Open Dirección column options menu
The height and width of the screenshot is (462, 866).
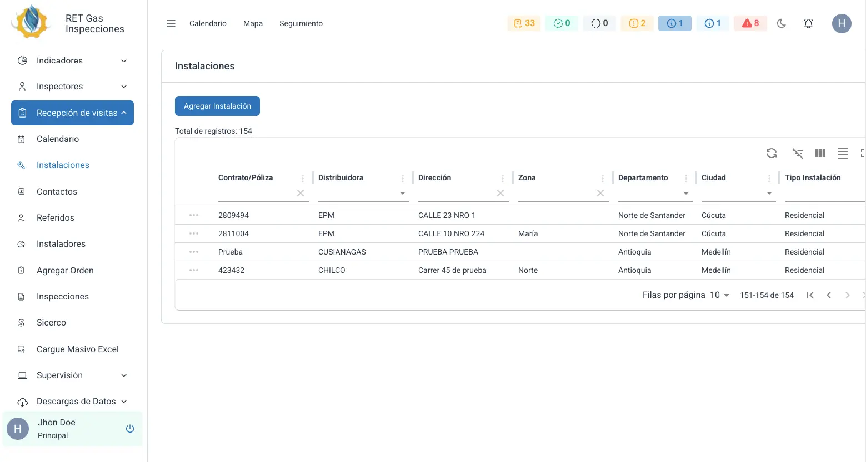point(503,178)
